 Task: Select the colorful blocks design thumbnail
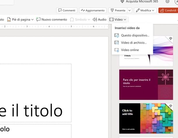click(146, 118)
